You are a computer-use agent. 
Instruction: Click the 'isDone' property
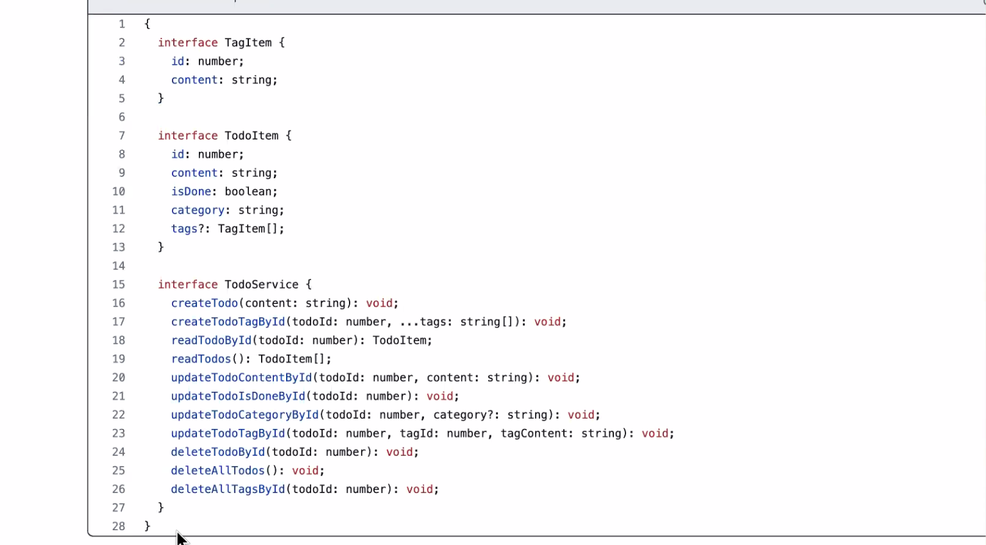point(191,192)
